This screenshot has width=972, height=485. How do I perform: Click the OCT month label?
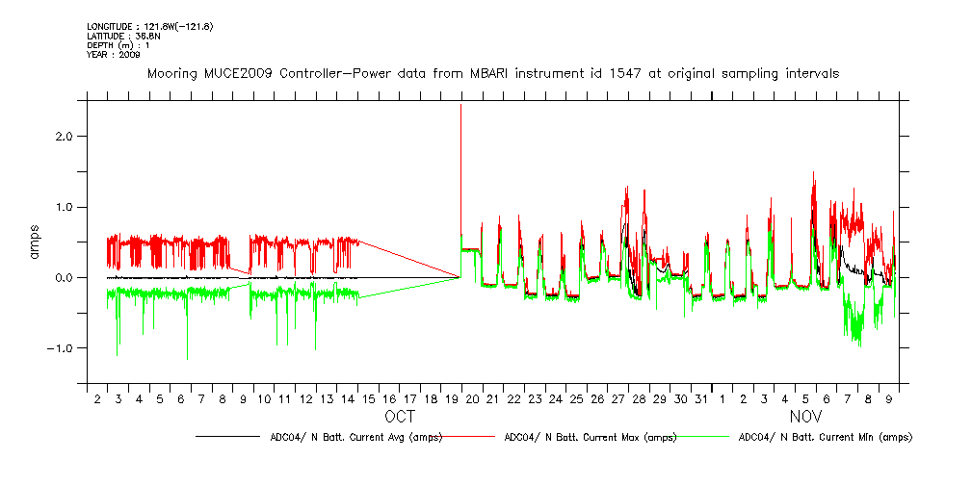tap(400, 417)
